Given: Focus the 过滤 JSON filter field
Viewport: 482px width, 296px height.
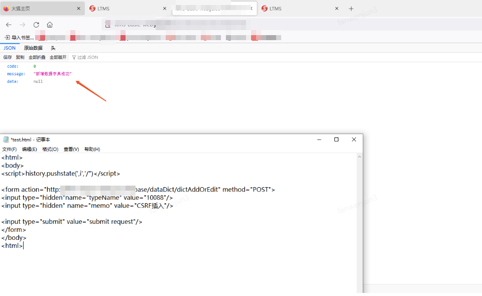Looking at the screenshot, I should [x=87, y=57].
